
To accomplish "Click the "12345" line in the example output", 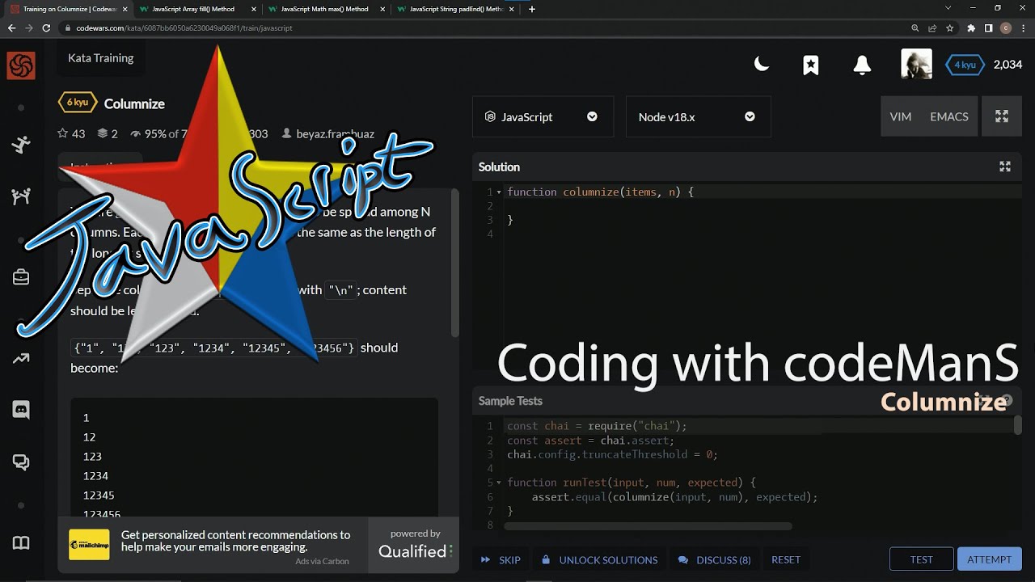I will tap(99, 496).
